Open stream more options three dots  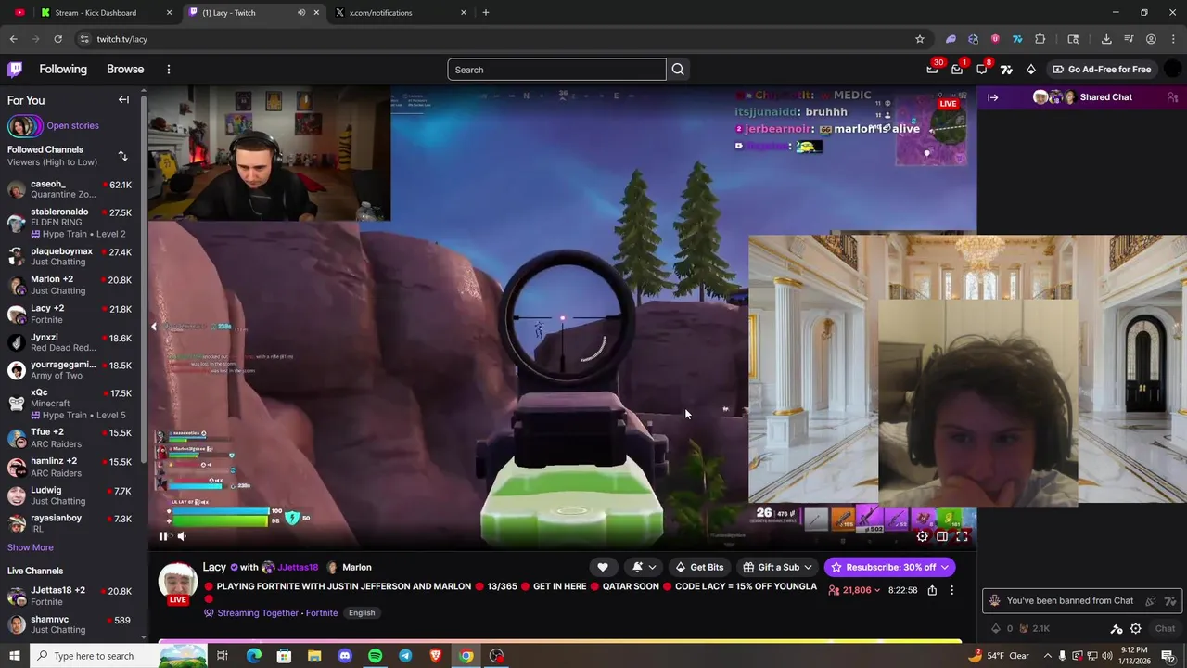(x=951, y=590)
